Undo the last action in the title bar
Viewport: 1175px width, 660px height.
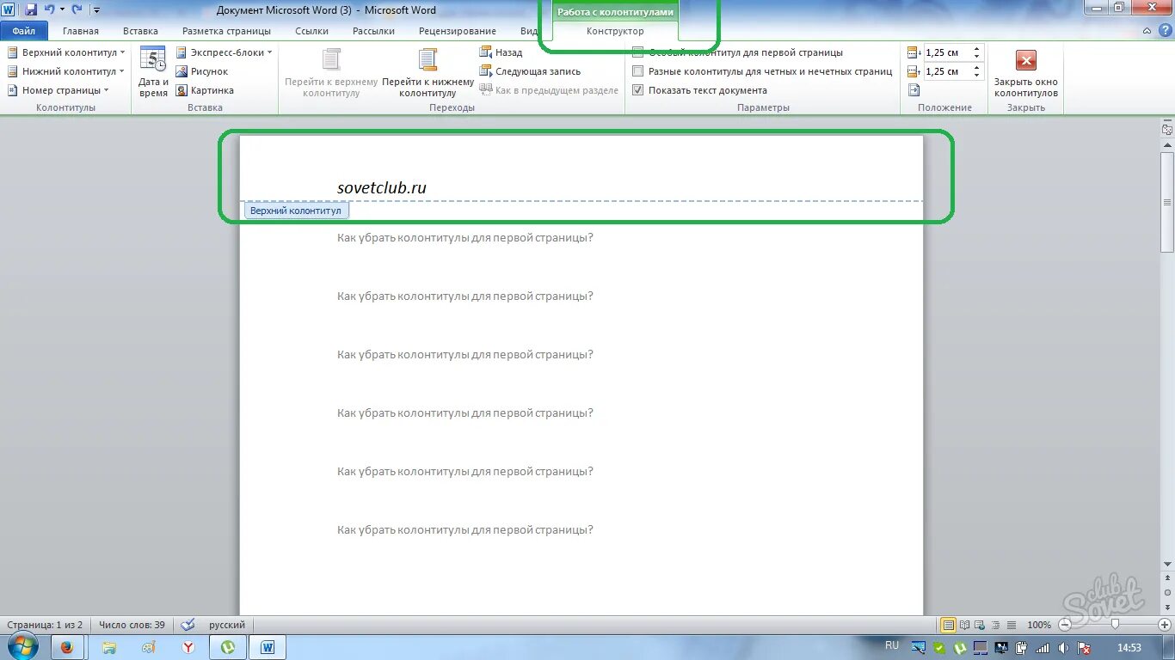pyautogui.click(x=49, y=9)
